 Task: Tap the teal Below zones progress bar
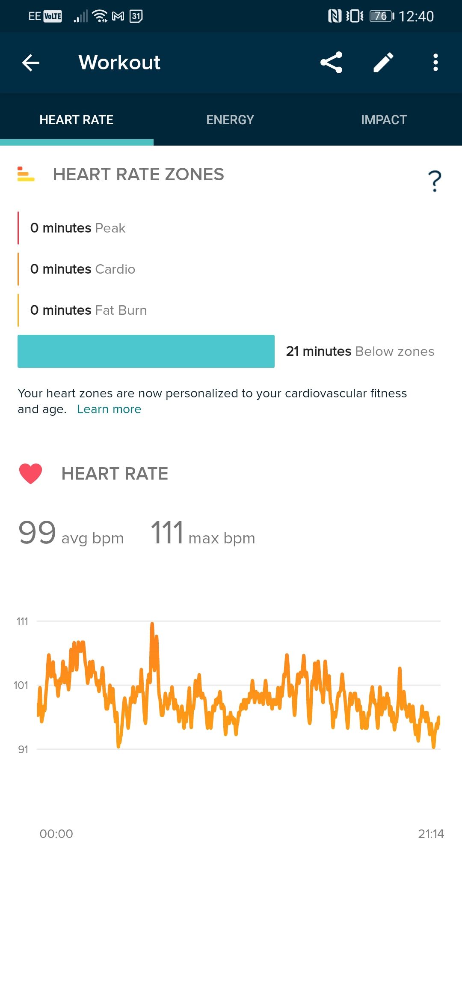point(146,351)
